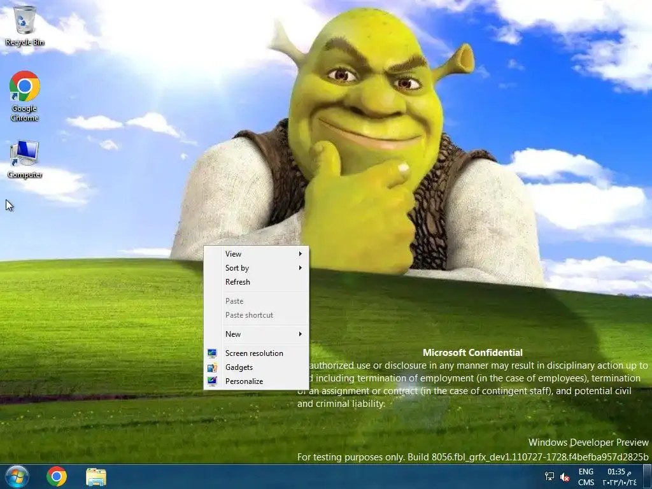Launch Chrome from the taskbar
Image resolution: width=652 pixels, height=489 pixels.
coord(57,476)
